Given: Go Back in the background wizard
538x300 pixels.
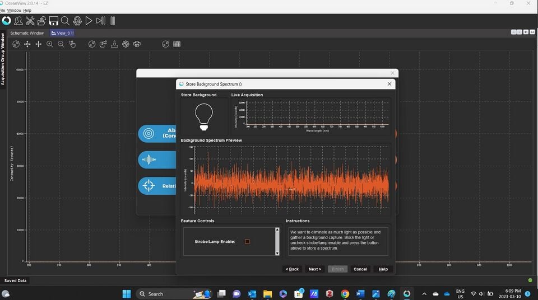Looking at the screenshot, I should 293,269.
